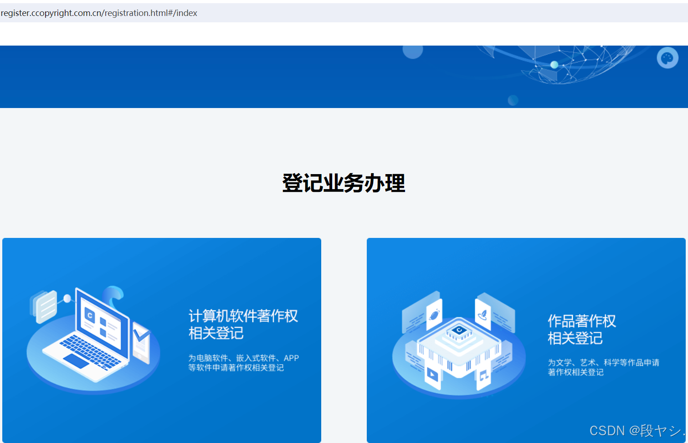Image resolution: width=688 pixels, height=443 pixels.
Task: Click the play symbol in the works card illustration
Action: [433, 375]
